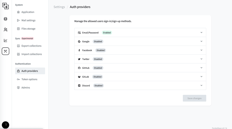Image resolution: width=232 pixels, height=129 pixels.
Task: Open the Collections database icon
Action: 5,19
